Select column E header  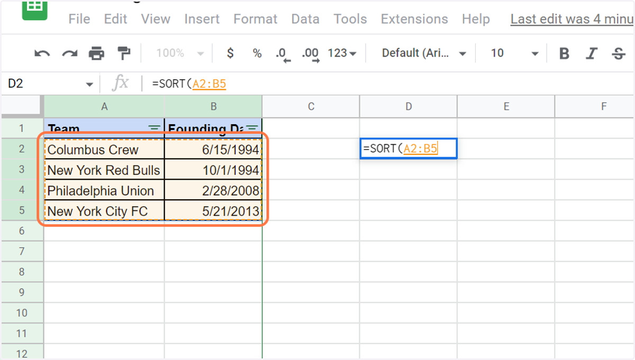click(506, 106)
